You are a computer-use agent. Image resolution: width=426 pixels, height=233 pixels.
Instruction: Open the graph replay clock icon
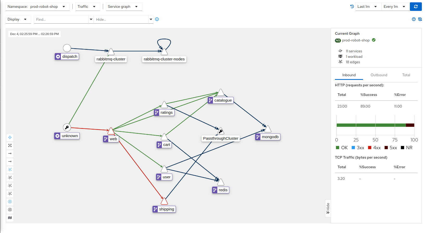click(352, 6)
